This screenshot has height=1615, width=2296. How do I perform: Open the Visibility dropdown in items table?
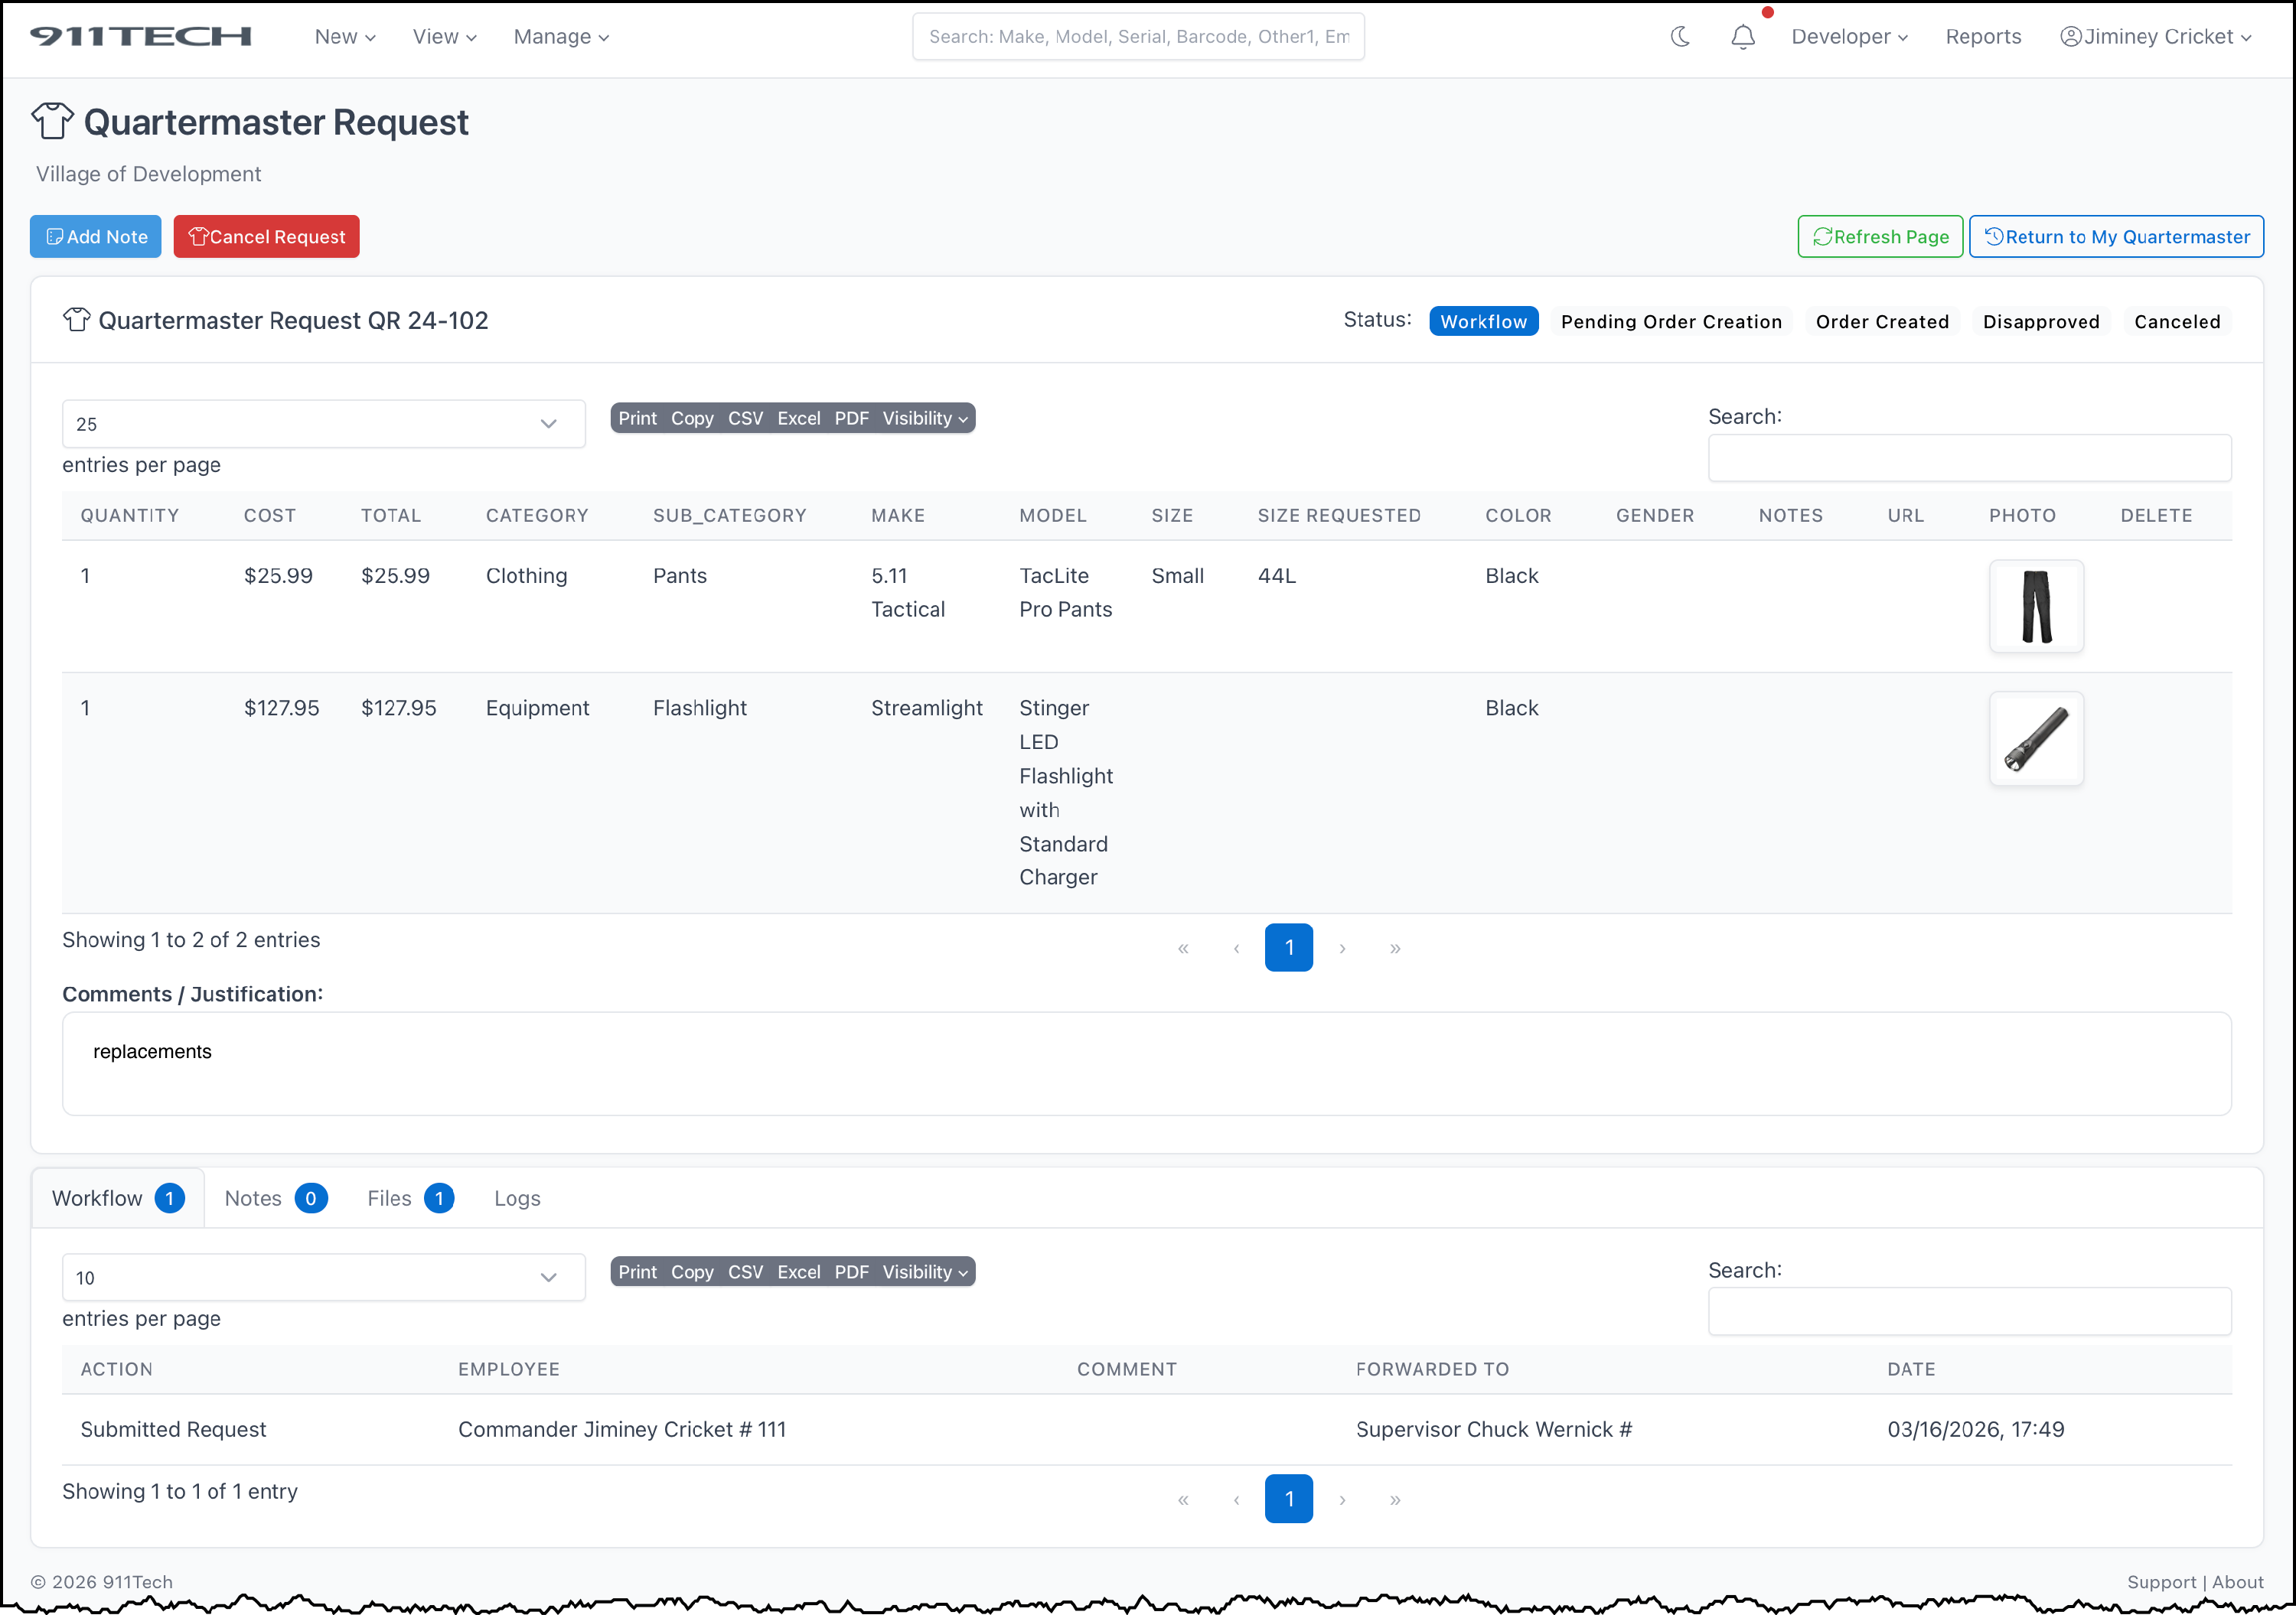coord(924,418)
